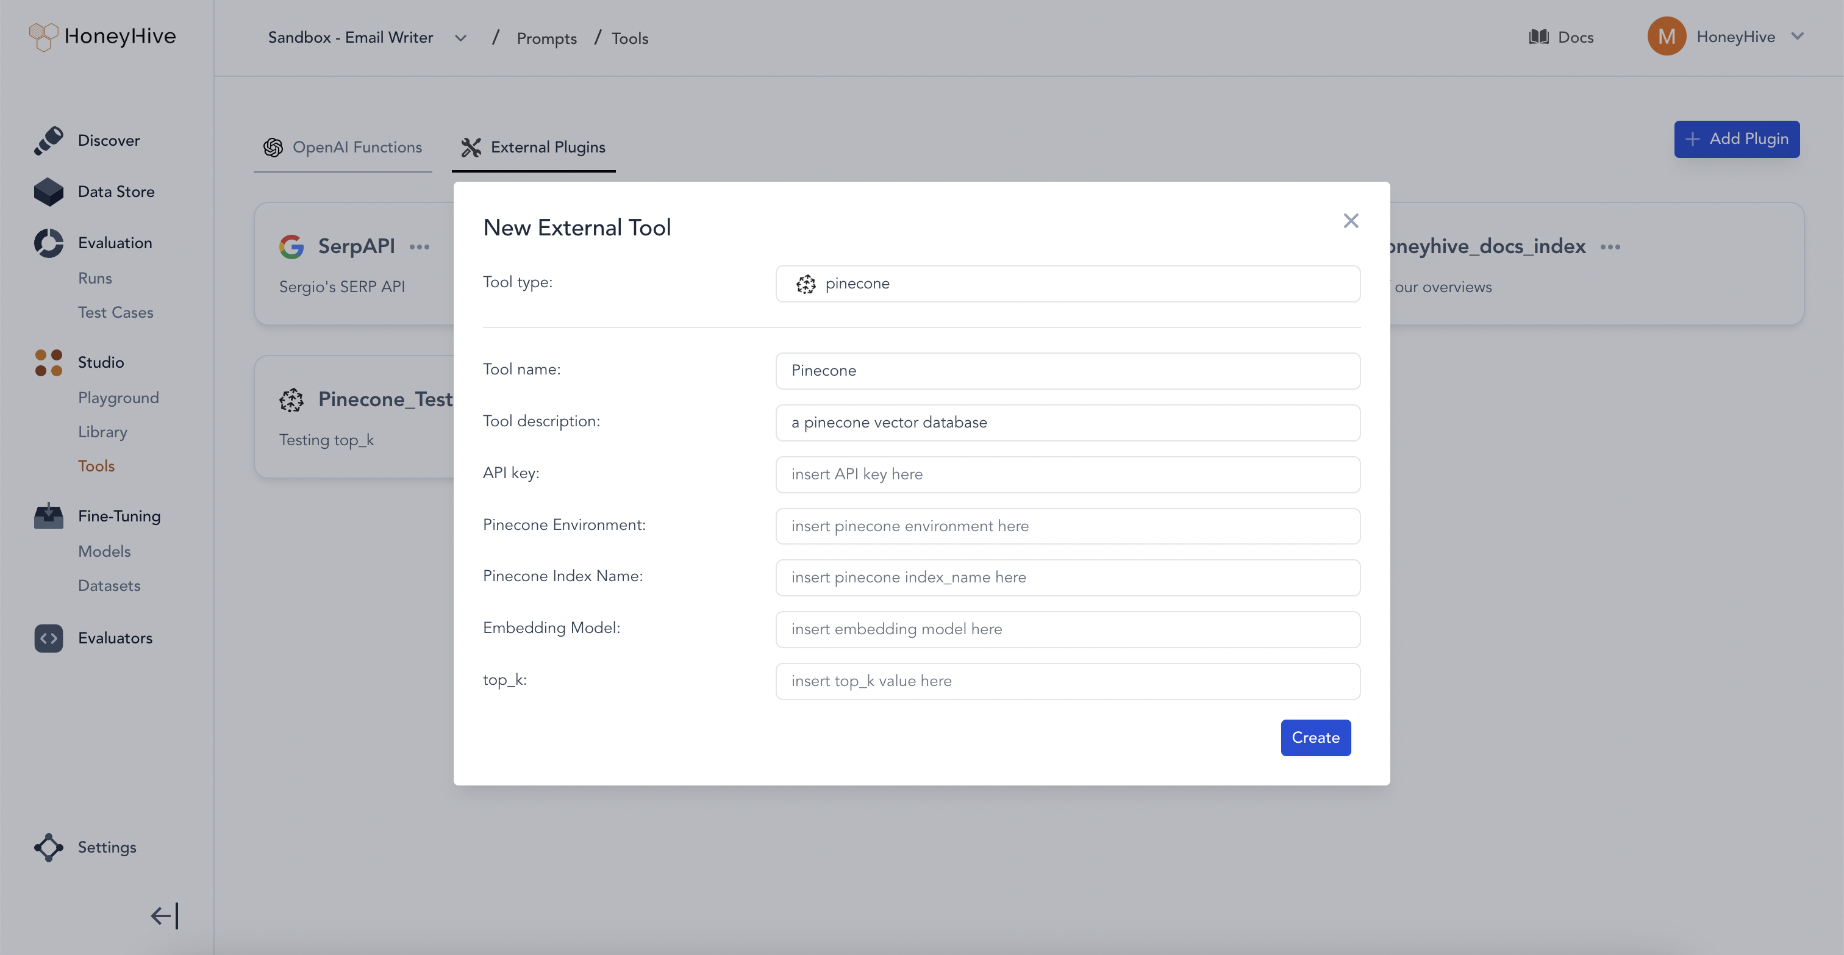Click the Fine-Tuning sidebar icon

tap(49, 515)
